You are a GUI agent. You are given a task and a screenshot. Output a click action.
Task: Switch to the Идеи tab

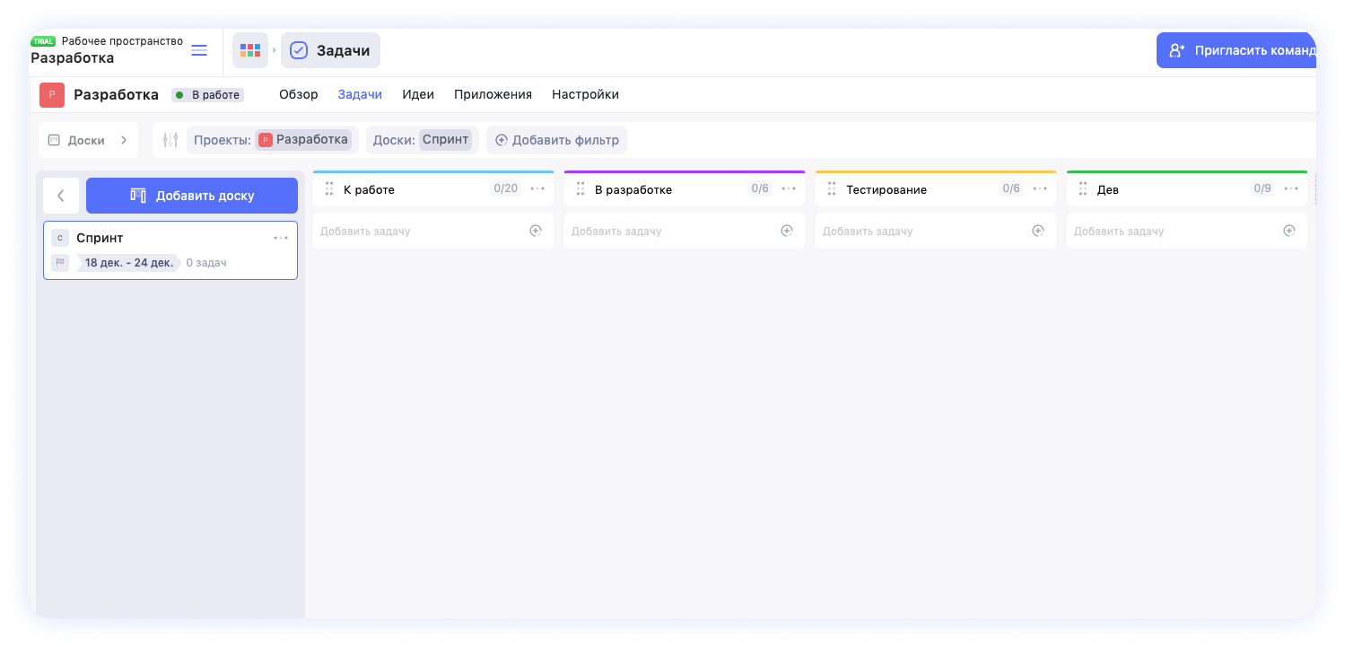click(x=418, y=93)
